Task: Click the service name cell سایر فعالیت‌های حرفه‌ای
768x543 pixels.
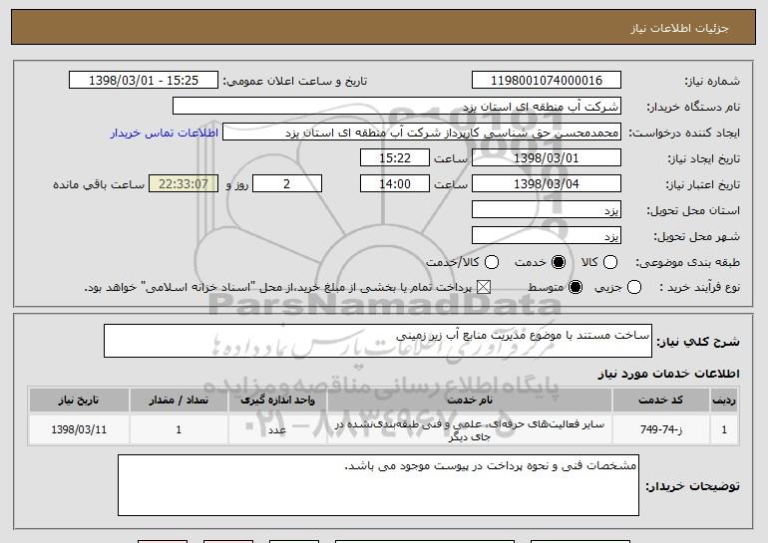Action: click(x=470, y=430)
